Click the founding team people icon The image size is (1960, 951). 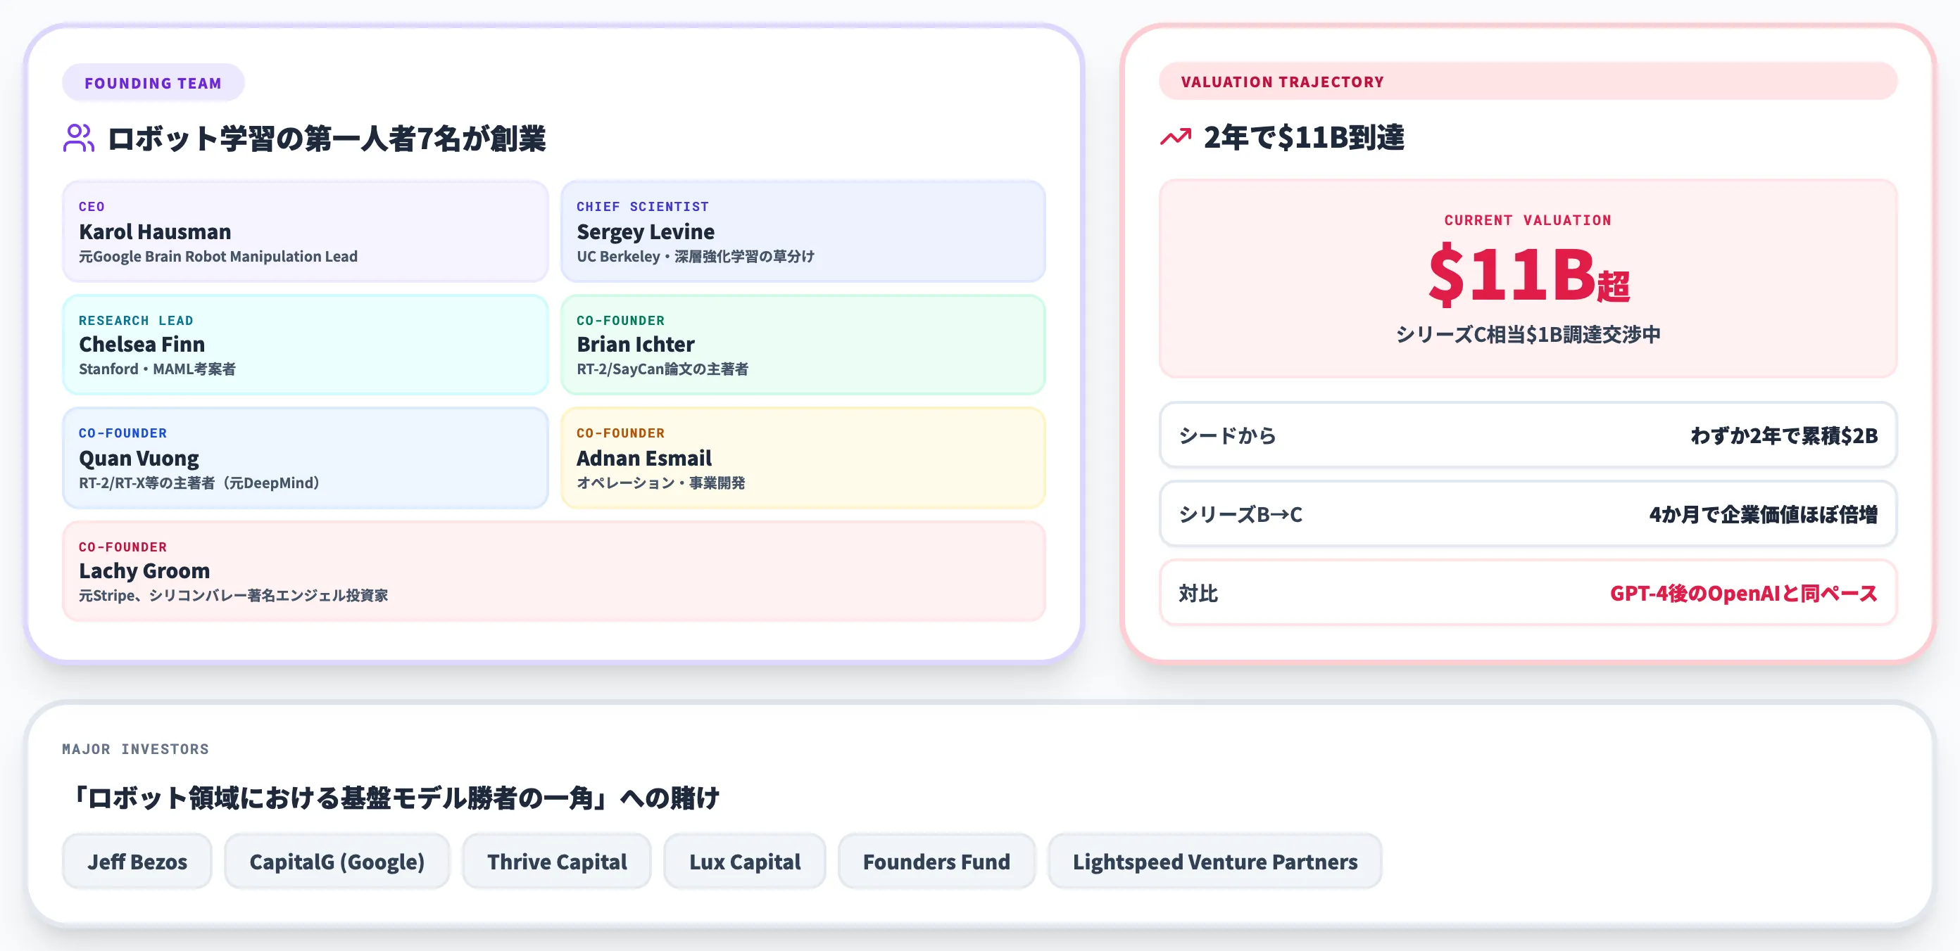pyautogui.click(x=78, y=139)
